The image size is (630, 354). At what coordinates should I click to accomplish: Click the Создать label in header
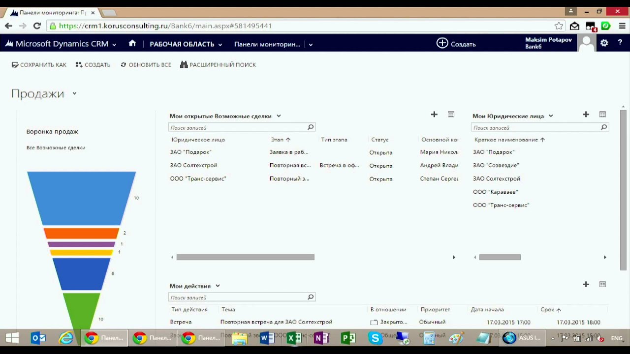(463, 44)
